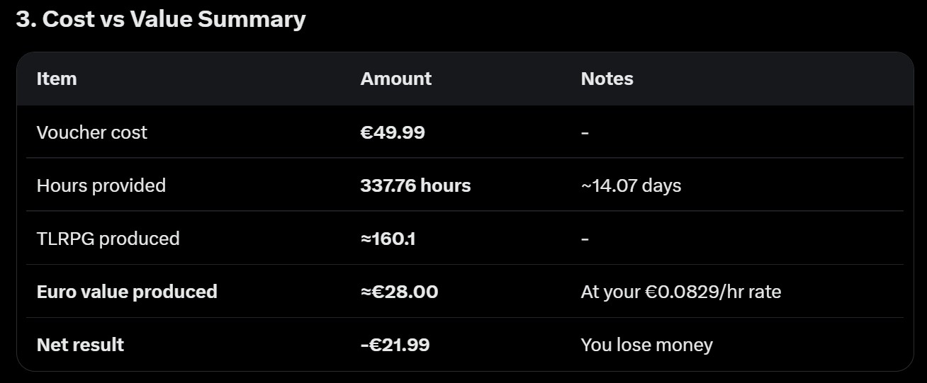Click the 'Euro value produced' cell

tap(127, 292)
